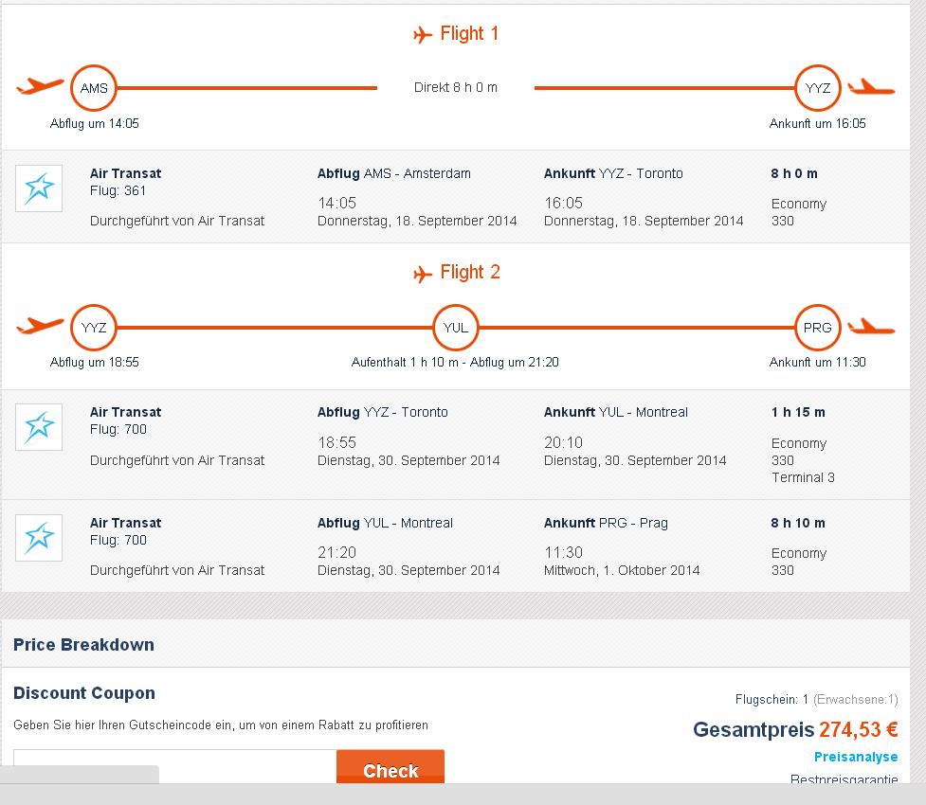
Task: Click the Discount Coupon heading
Action: [84, 693]
